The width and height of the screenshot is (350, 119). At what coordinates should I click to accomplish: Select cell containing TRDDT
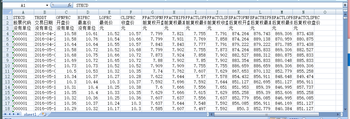45,18
